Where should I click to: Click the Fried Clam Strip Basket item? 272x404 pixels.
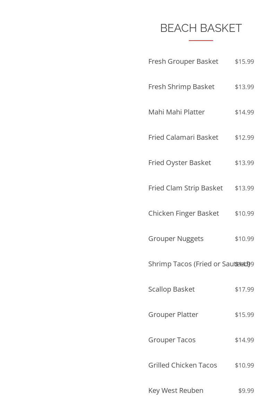point(185,188)
